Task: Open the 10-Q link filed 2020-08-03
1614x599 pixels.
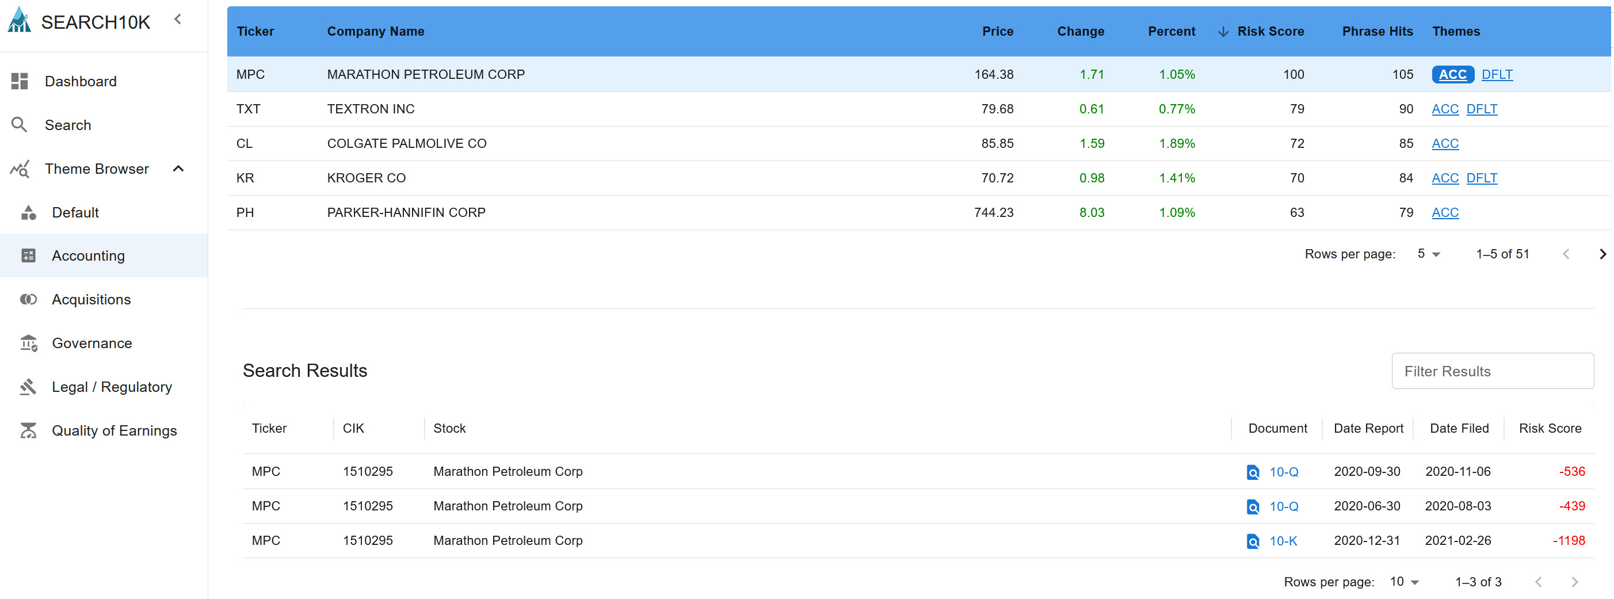Action: point(1283,506)
